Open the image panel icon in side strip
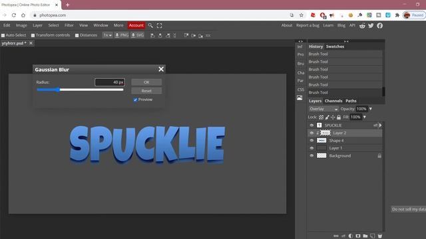This screenshot has height=239, width=426. [x=300, y=98]
